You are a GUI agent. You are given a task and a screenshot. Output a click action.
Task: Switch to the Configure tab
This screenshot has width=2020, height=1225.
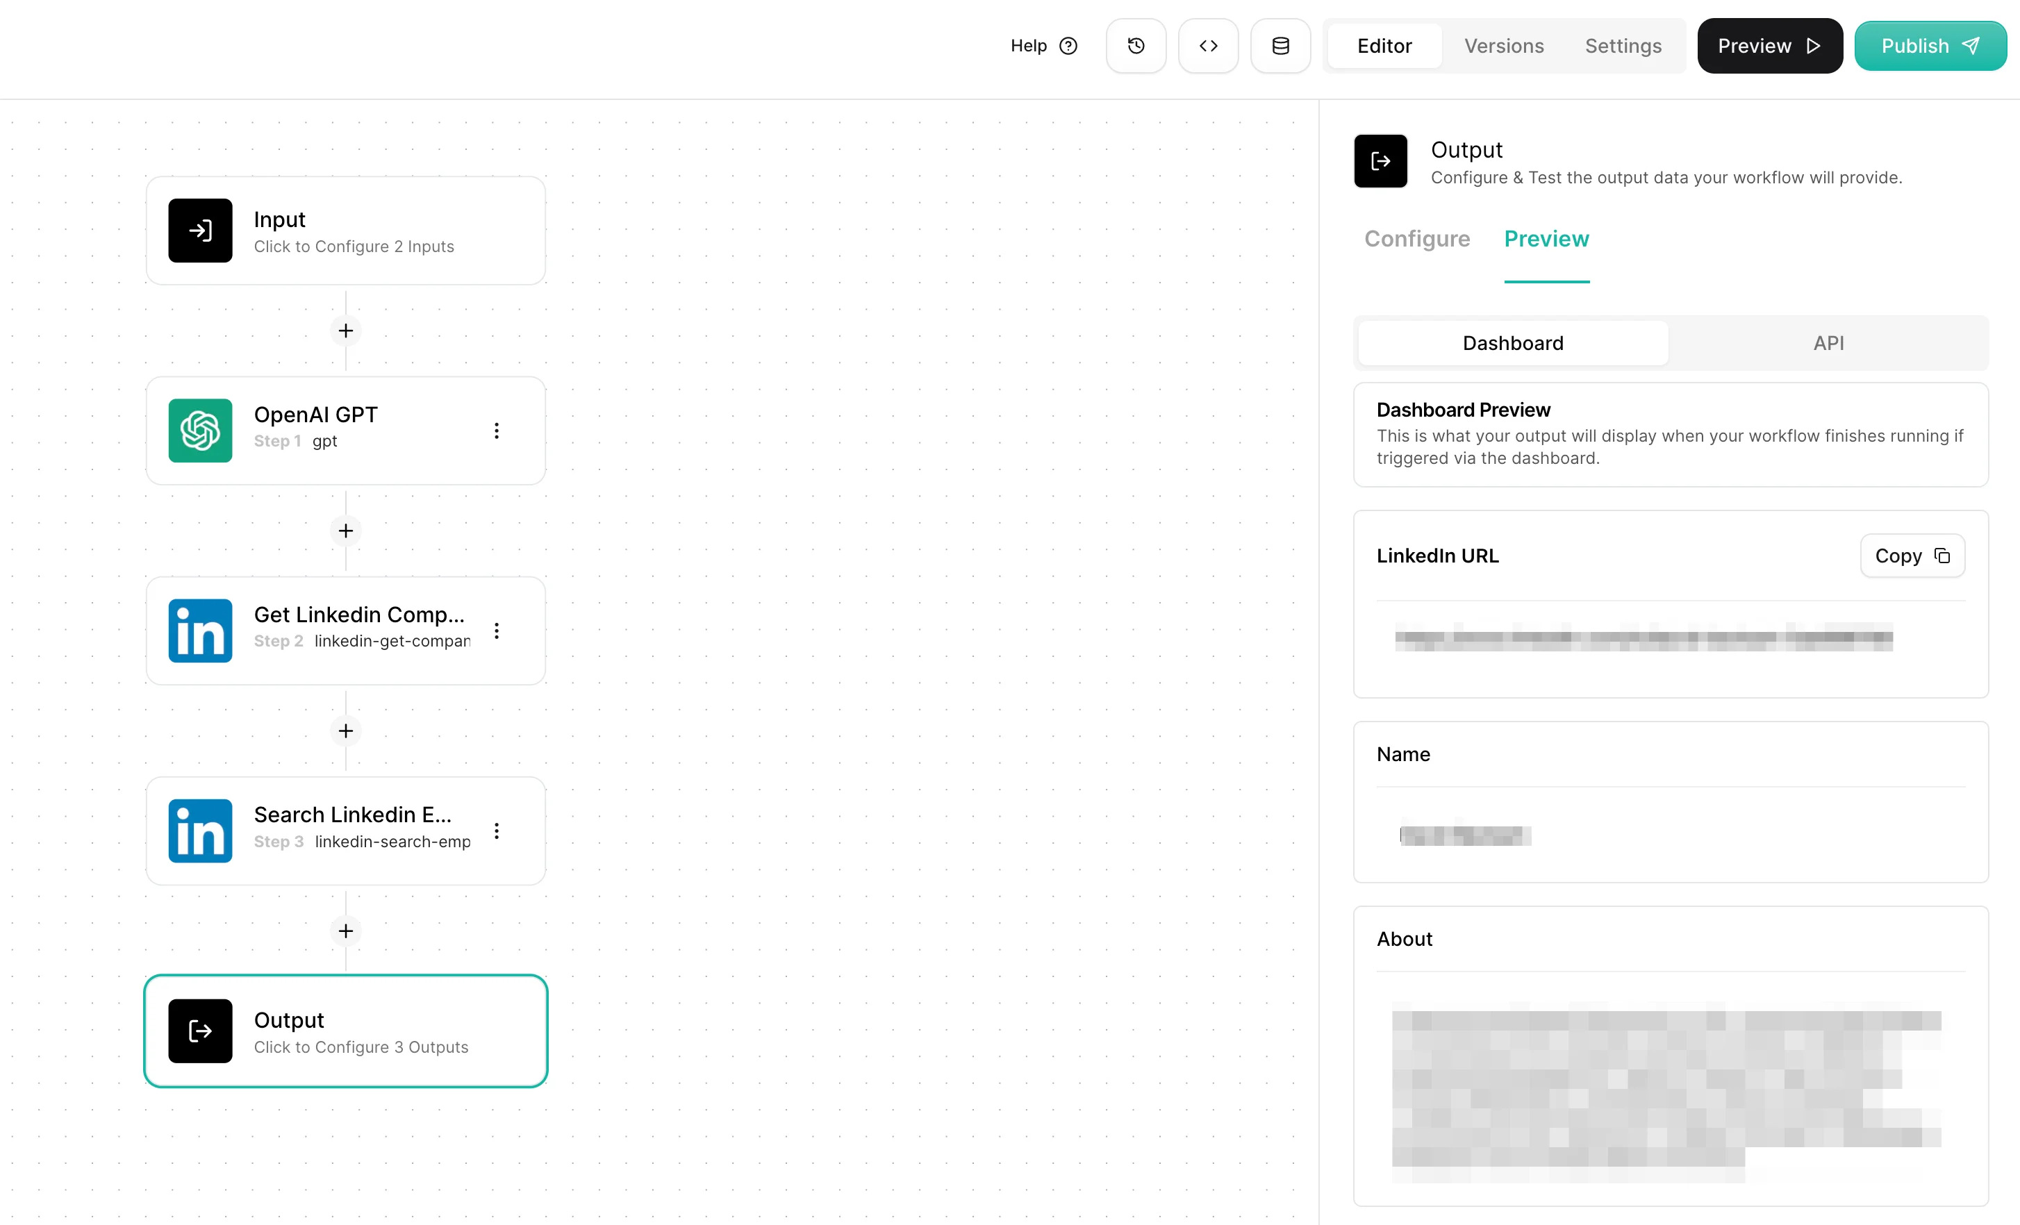click(1416, 238)
